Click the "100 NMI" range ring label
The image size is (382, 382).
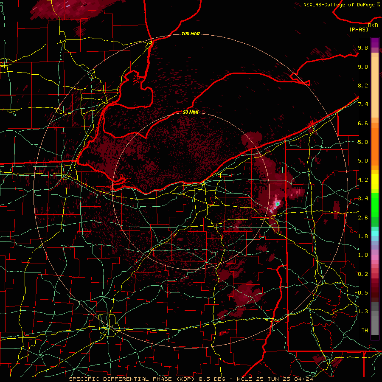click(191, 34)
